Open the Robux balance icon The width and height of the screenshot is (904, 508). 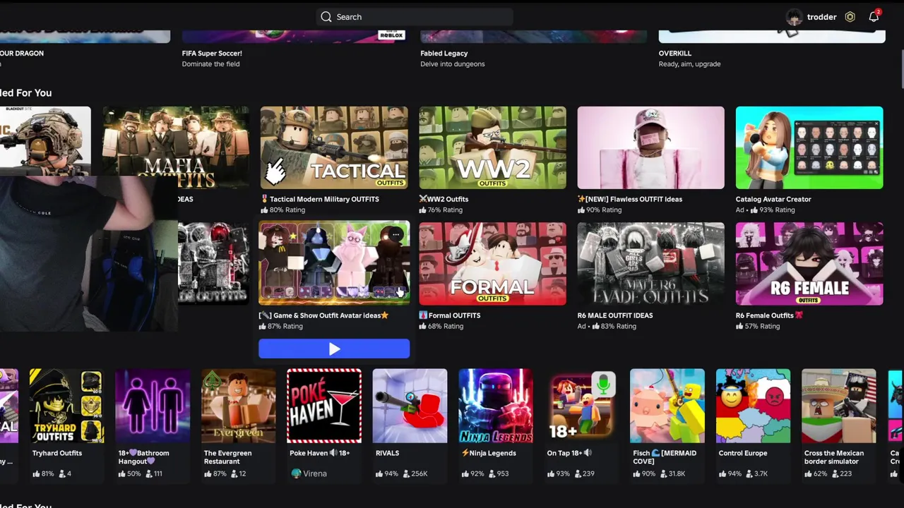(x=850, y=17)
